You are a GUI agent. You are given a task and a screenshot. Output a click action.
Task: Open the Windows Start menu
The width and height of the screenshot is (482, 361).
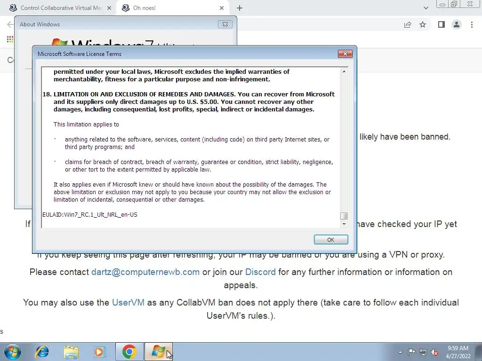13,352
